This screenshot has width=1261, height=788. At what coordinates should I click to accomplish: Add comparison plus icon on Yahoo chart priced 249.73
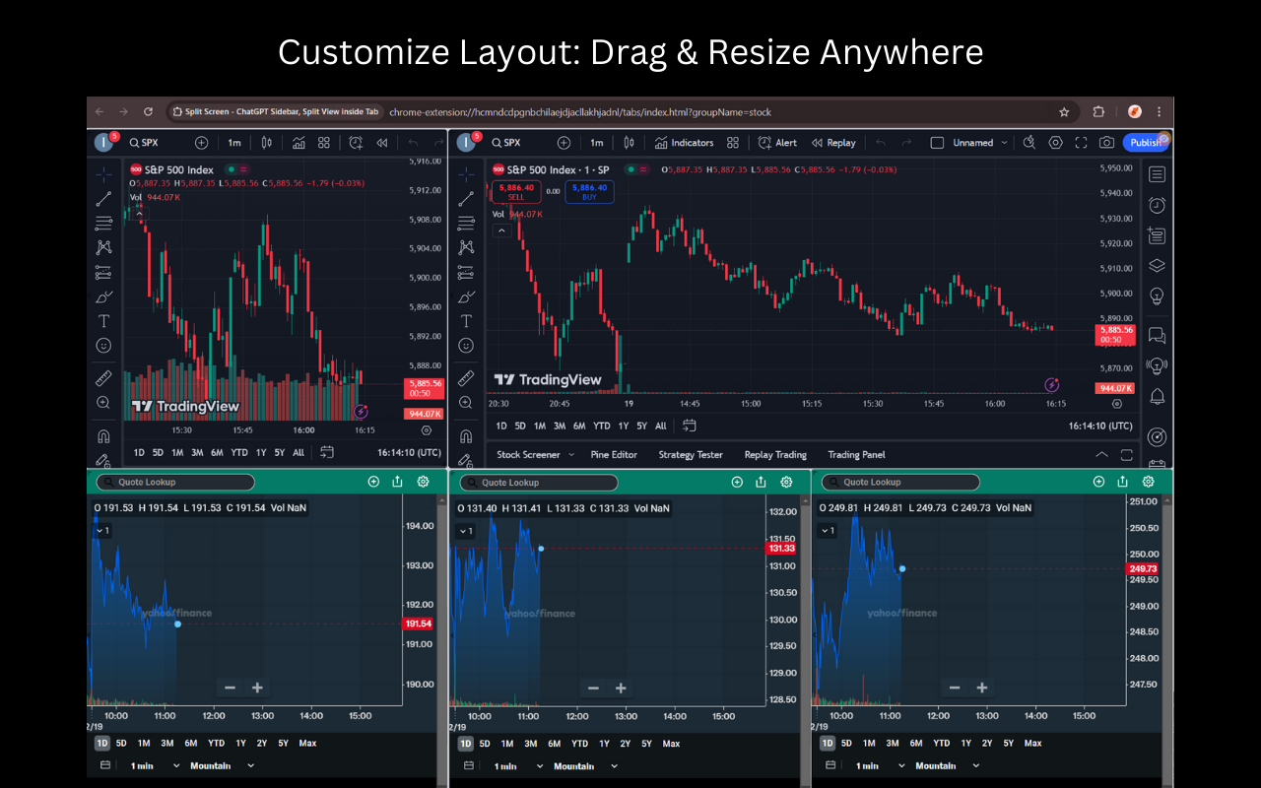pyautogui.click(x=1098, y=482)
